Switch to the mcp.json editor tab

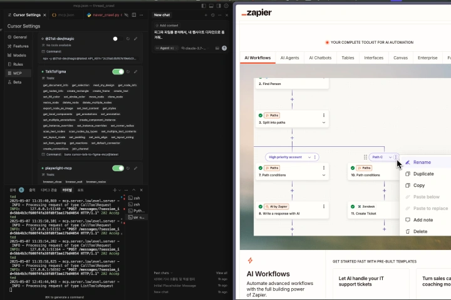(x=63, y=15)
